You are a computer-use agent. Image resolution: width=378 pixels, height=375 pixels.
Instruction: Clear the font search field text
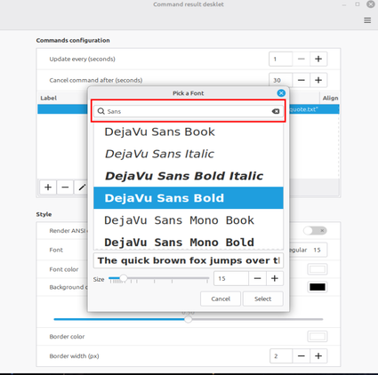click(276, 111)
